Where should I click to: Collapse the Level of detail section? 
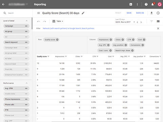pyautogui.click(x=27, y=21)
